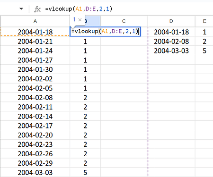Select column A header

point(35,21)
